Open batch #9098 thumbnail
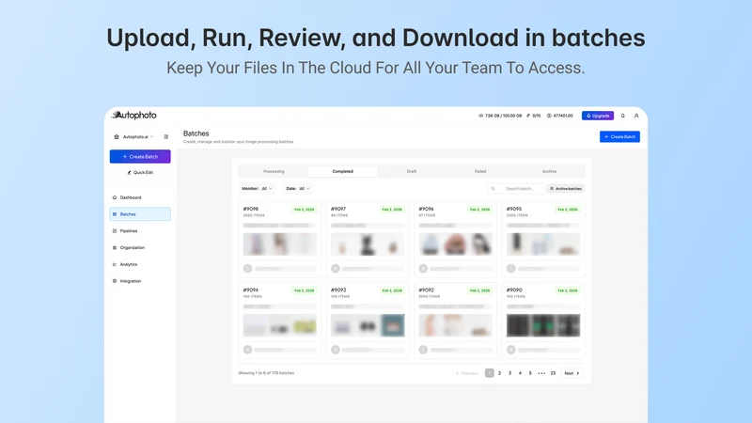 (x=279, y=244)
